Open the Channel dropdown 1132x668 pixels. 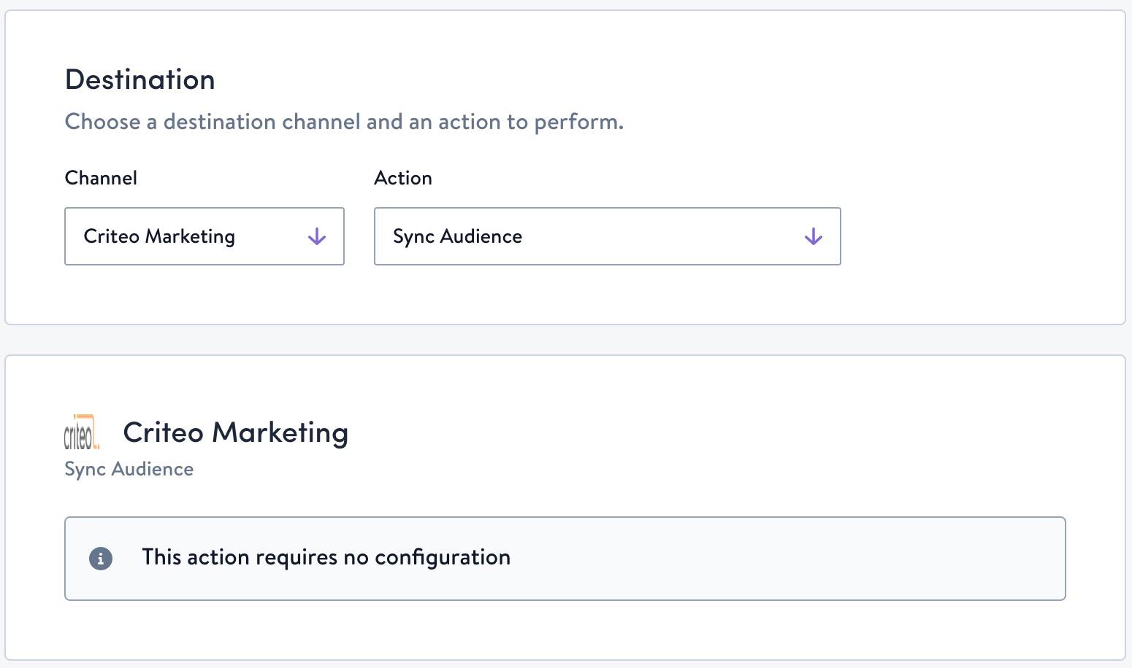[204, 236]
